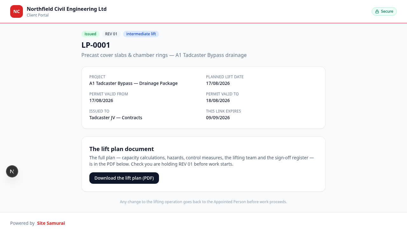Click the PROJECT field label
This screenshot has height=234, width=407.
click(97, 77)
